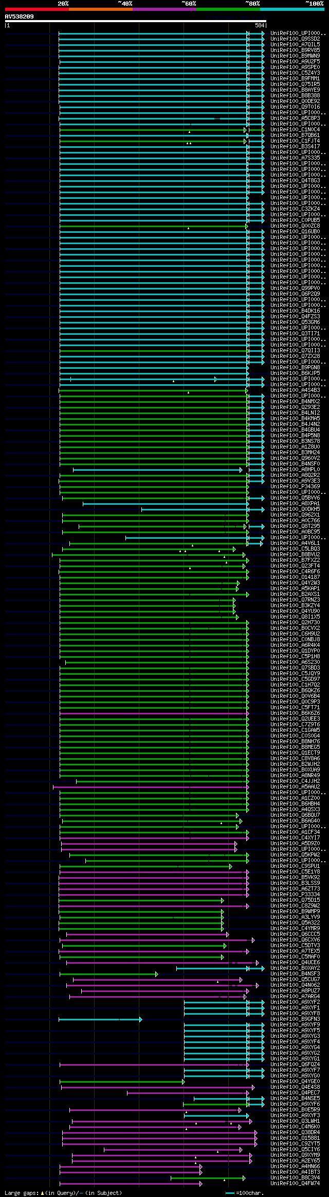This screenshot has width=329, height=1197.
Task: Select hit label UniRef100_B8BVU2
Action: pos(295,554)
